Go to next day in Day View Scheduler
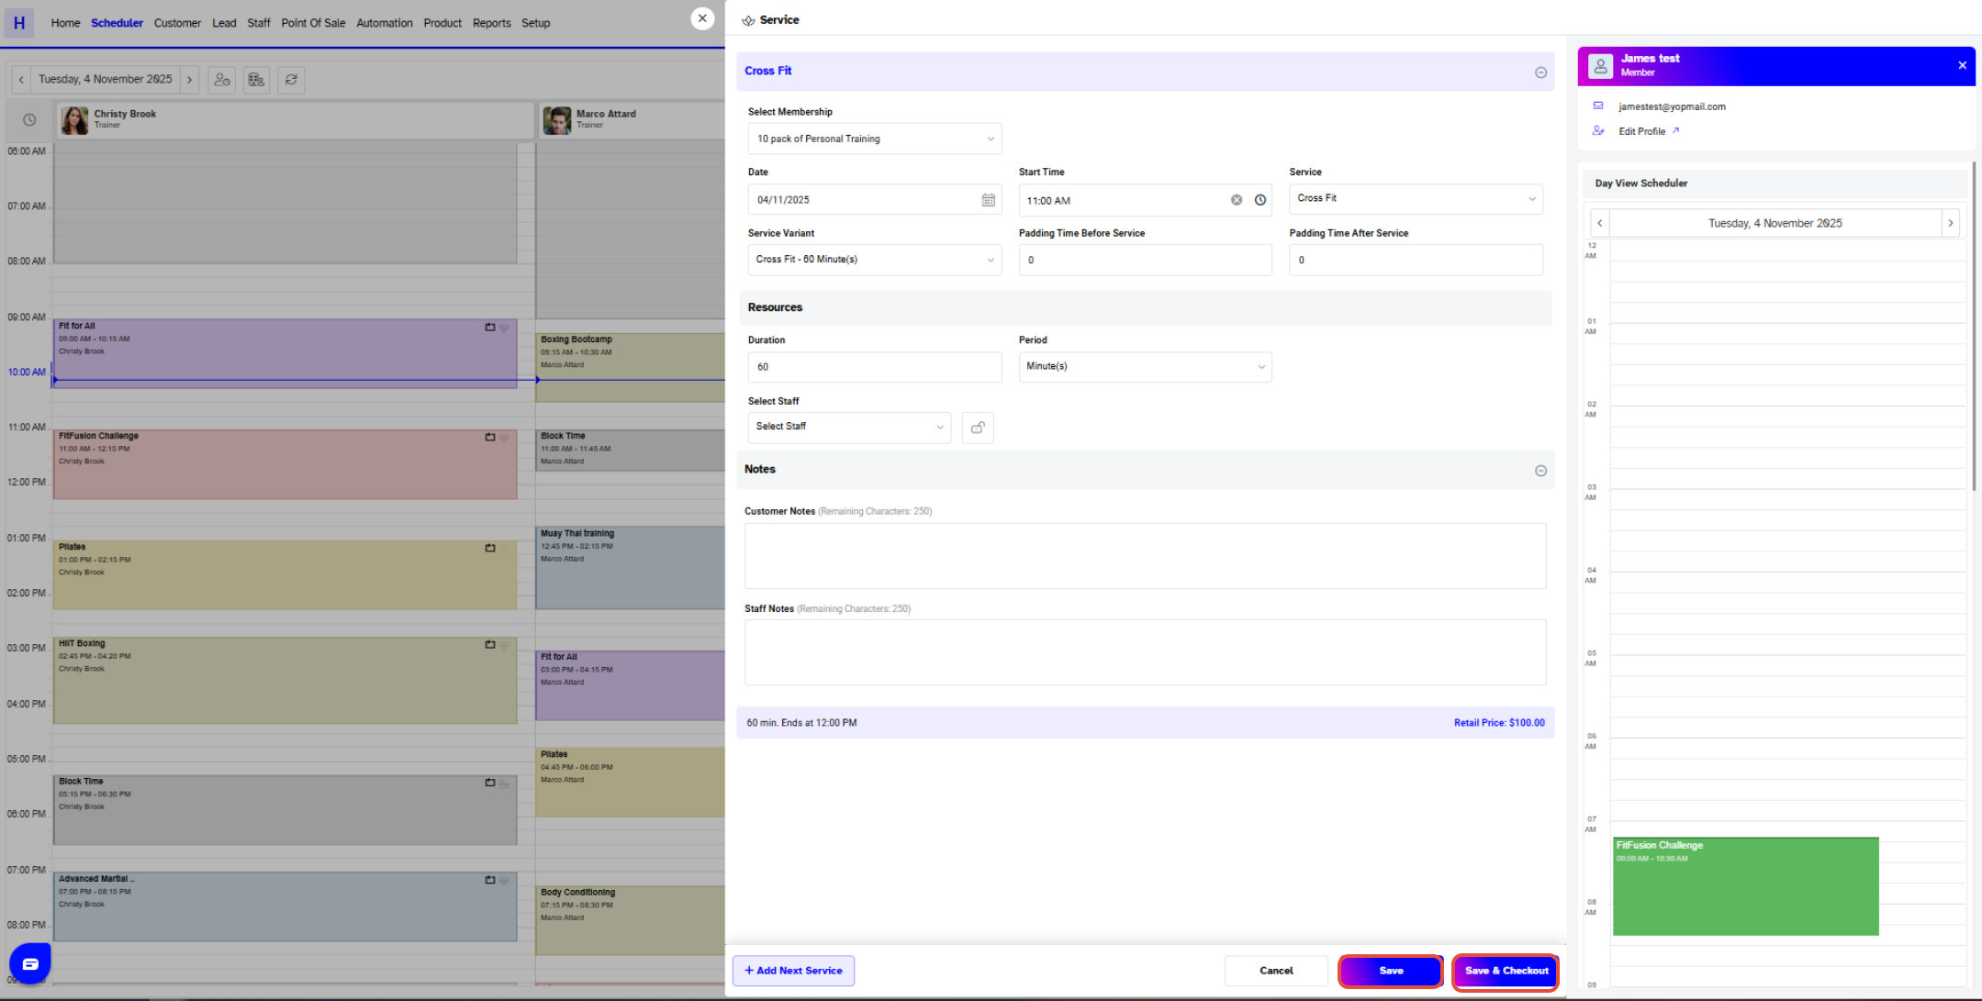1982x1001 pixels. 1951,223
